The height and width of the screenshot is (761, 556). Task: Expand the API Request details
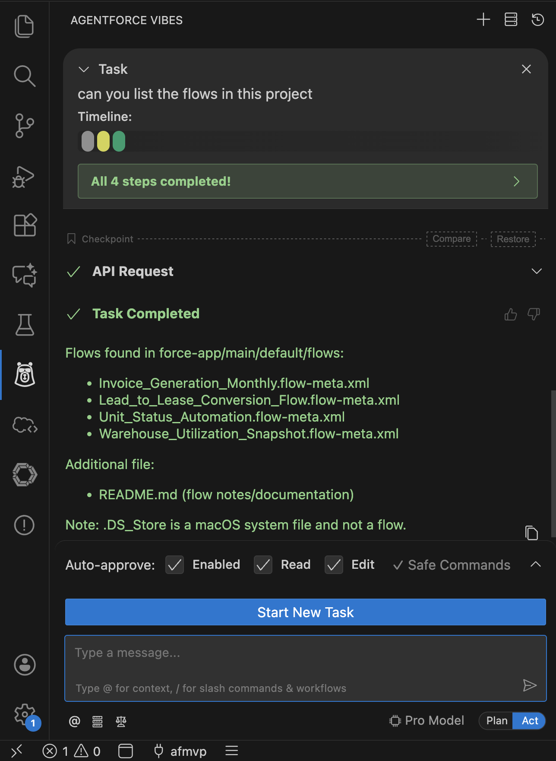pos(536,271)
